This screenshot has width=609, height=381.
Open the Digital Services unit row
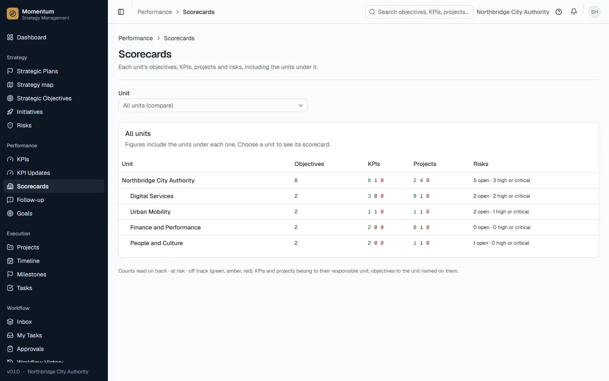[359, 196]
